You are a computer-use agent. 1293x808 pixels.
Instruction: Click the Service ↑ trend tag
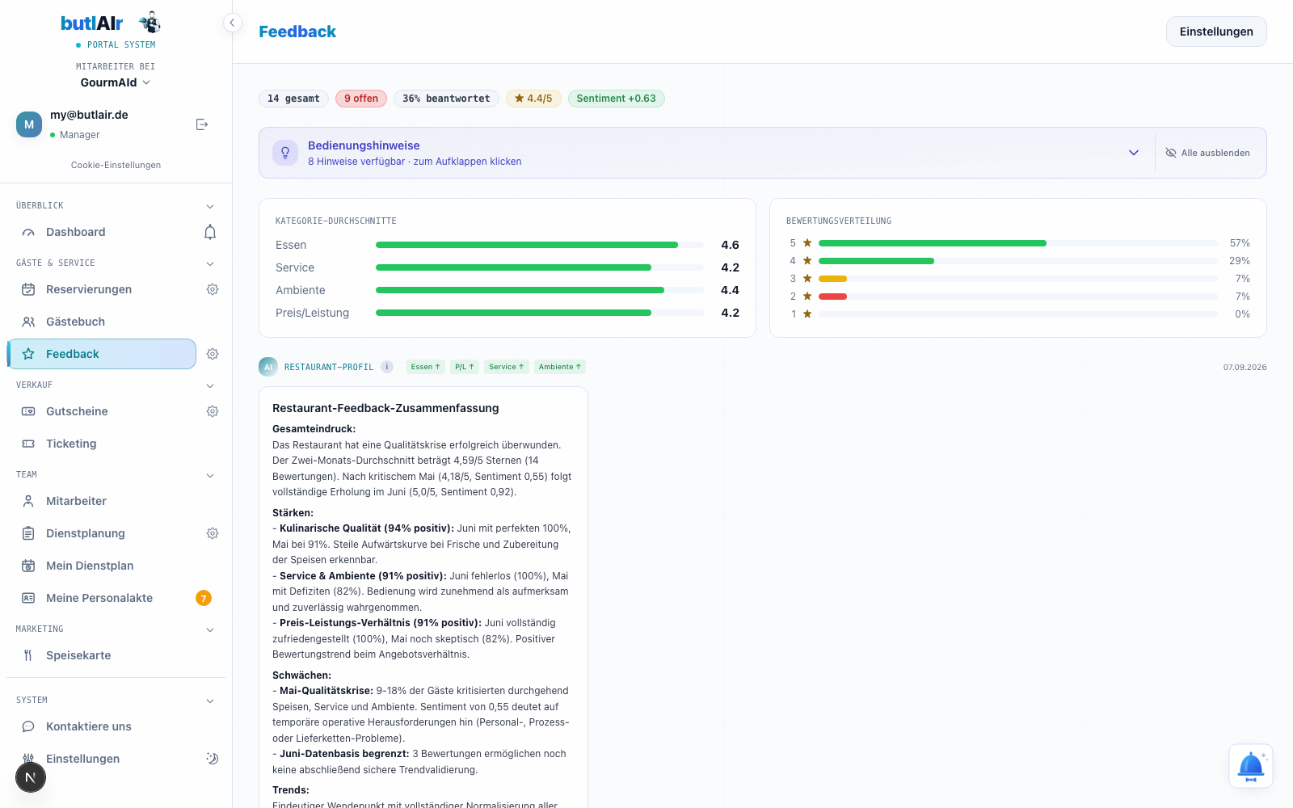tap(507, 367)
